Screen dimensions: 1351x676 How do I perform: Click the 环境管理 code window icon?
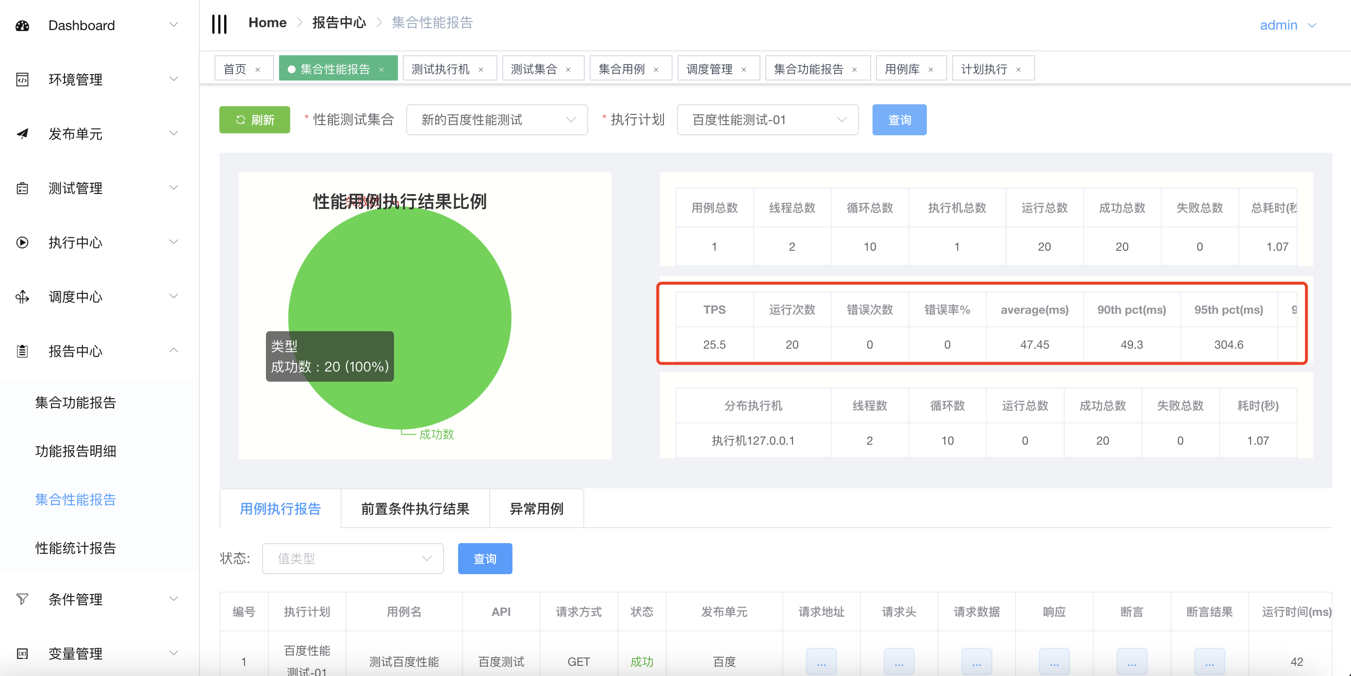(x=22, y=80)
